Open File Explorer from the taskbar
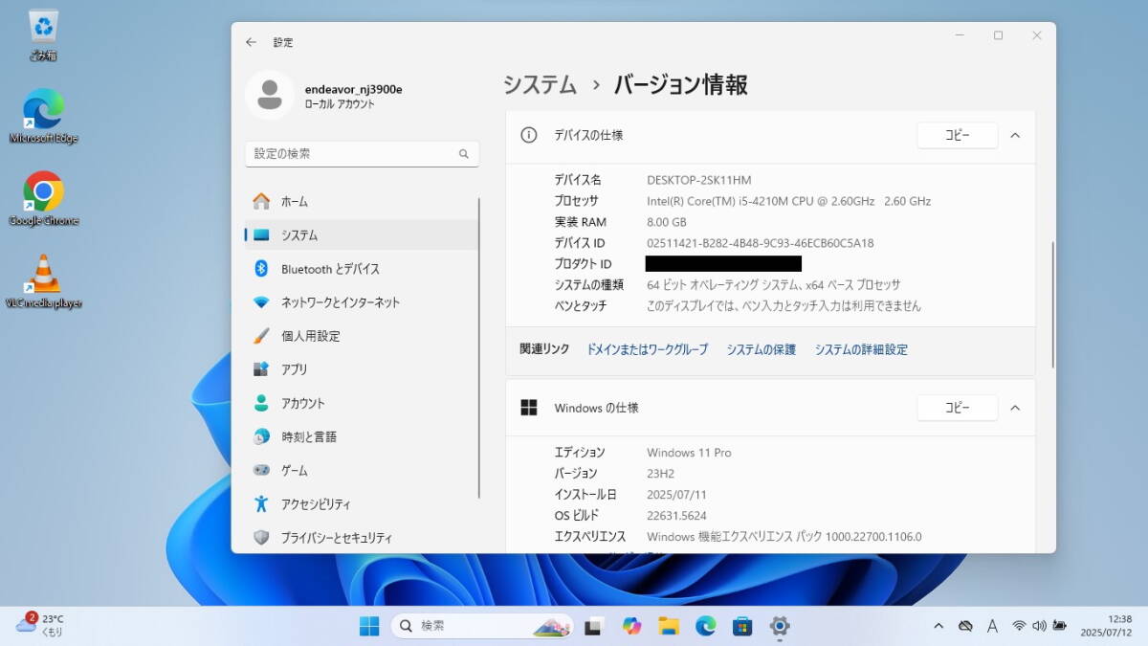 pyautogui.click(x=668, y=626)
